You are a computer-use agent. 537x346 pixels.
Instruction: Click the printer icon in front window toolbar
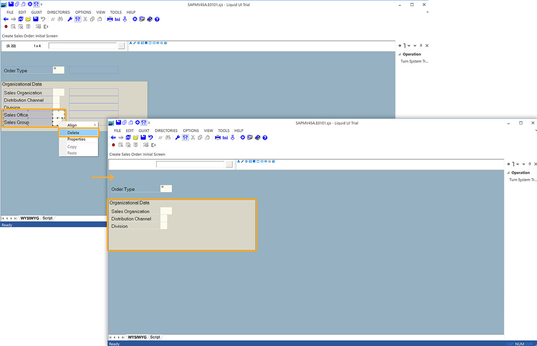[217, 138]
